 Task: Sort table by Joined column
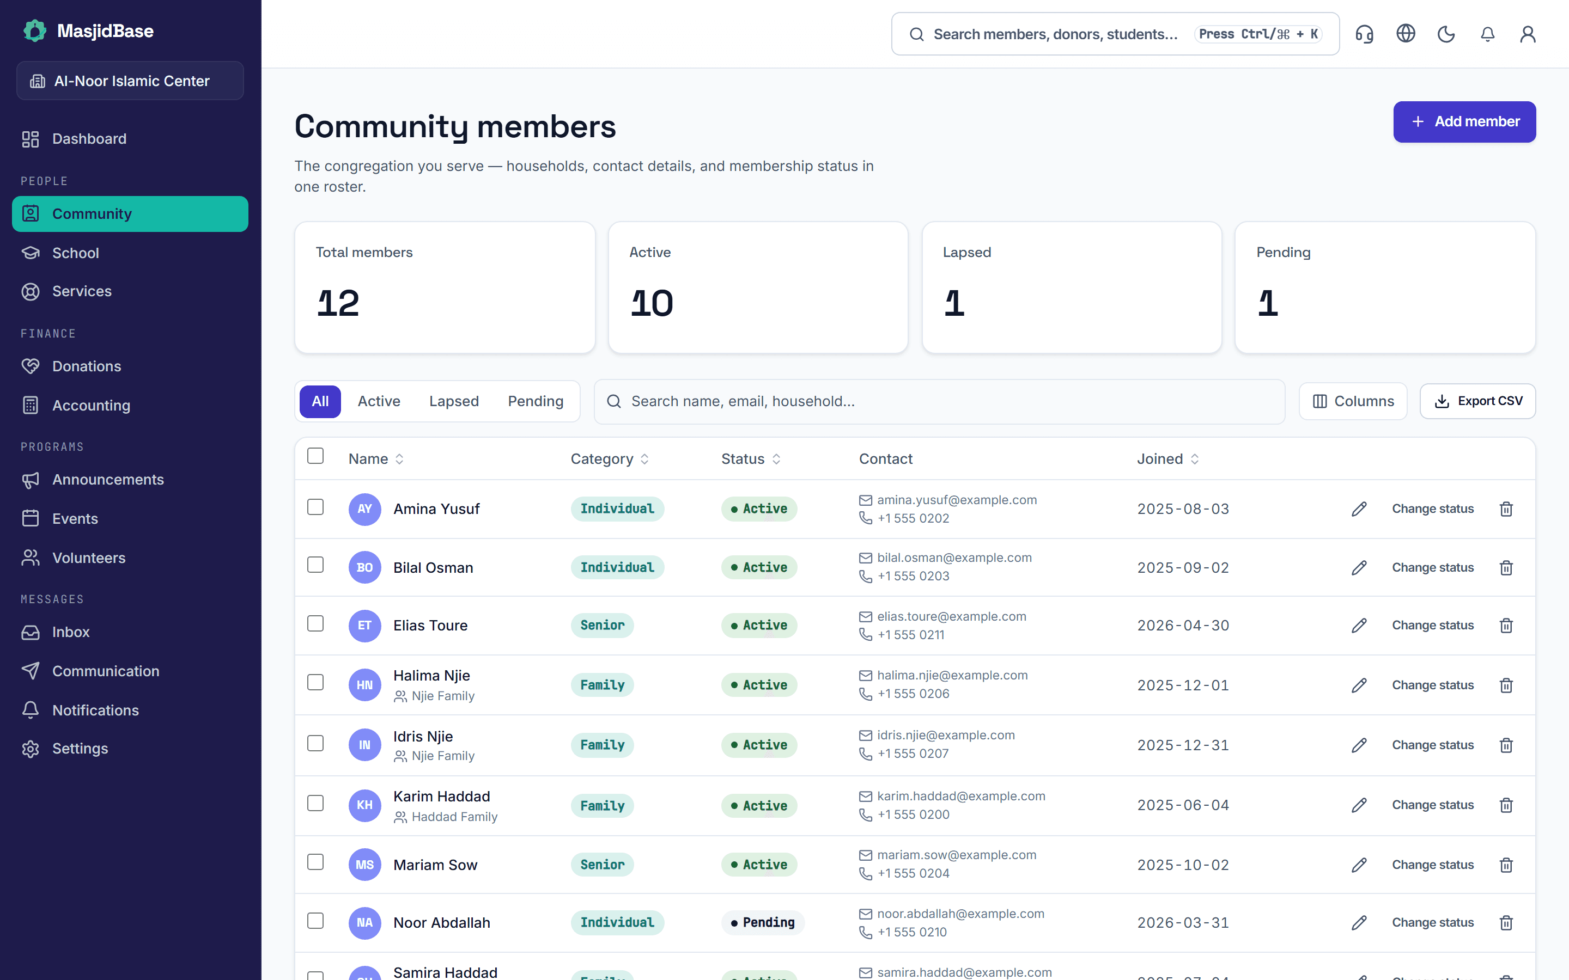tap(1167, 459)
